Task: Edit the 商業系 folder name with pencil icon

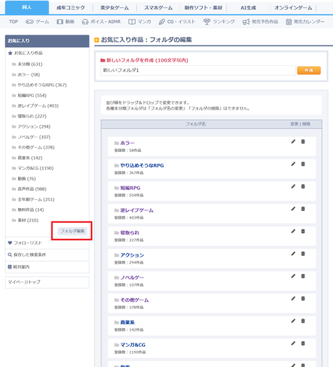Action: point(293,321)
